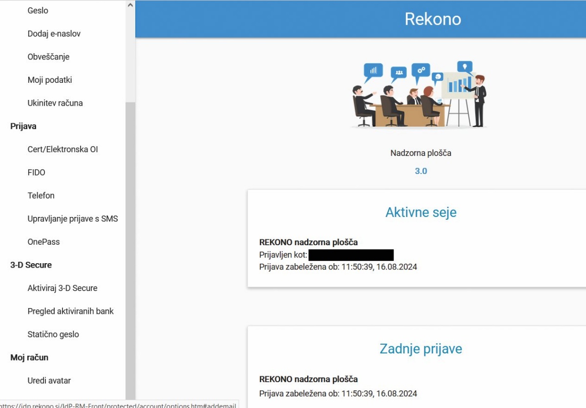Screen dimensions: 586x408
Task: Go to Moji podatki
Action: pyautogui.click(x=50, y=80)
